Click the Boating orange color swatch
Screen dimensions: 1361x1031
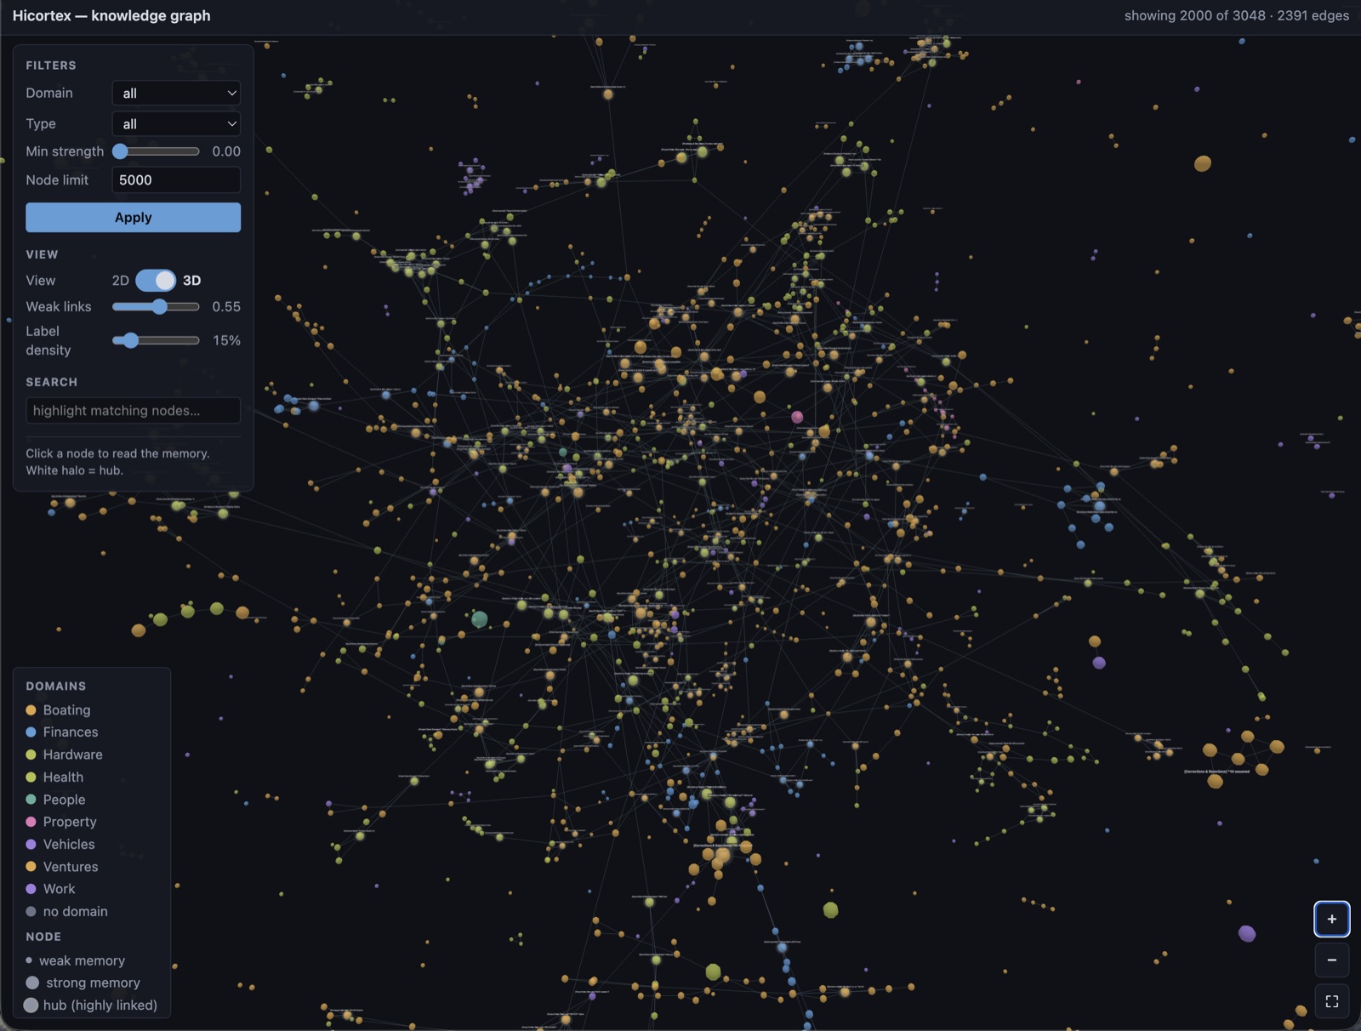point(31,709)
